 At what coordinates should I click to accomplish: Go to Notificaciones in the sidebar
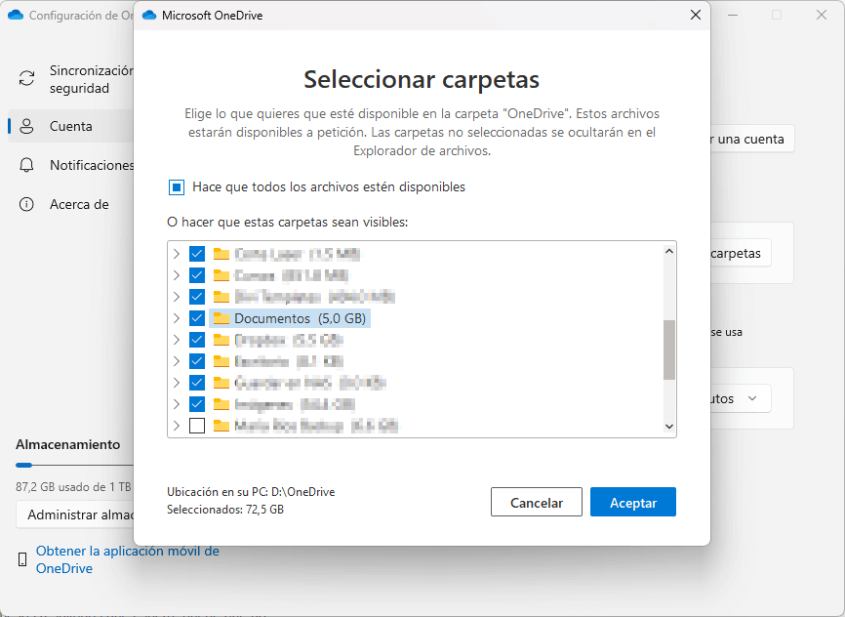[x=70, y=165]
